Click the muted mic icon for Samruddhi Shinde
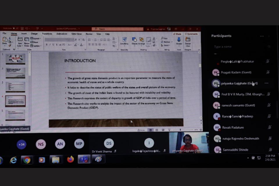 [271, 149]
